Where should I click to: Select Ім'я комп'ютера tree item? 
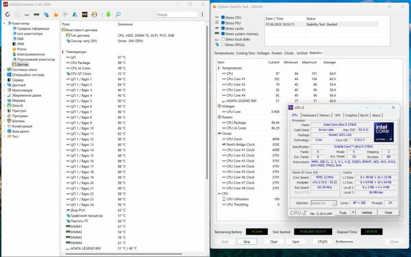[29, 33]
